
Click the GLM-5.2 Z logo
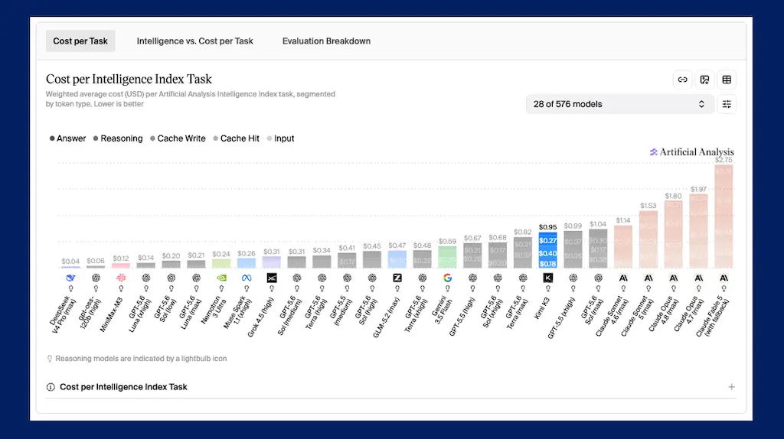coord(397,278)
